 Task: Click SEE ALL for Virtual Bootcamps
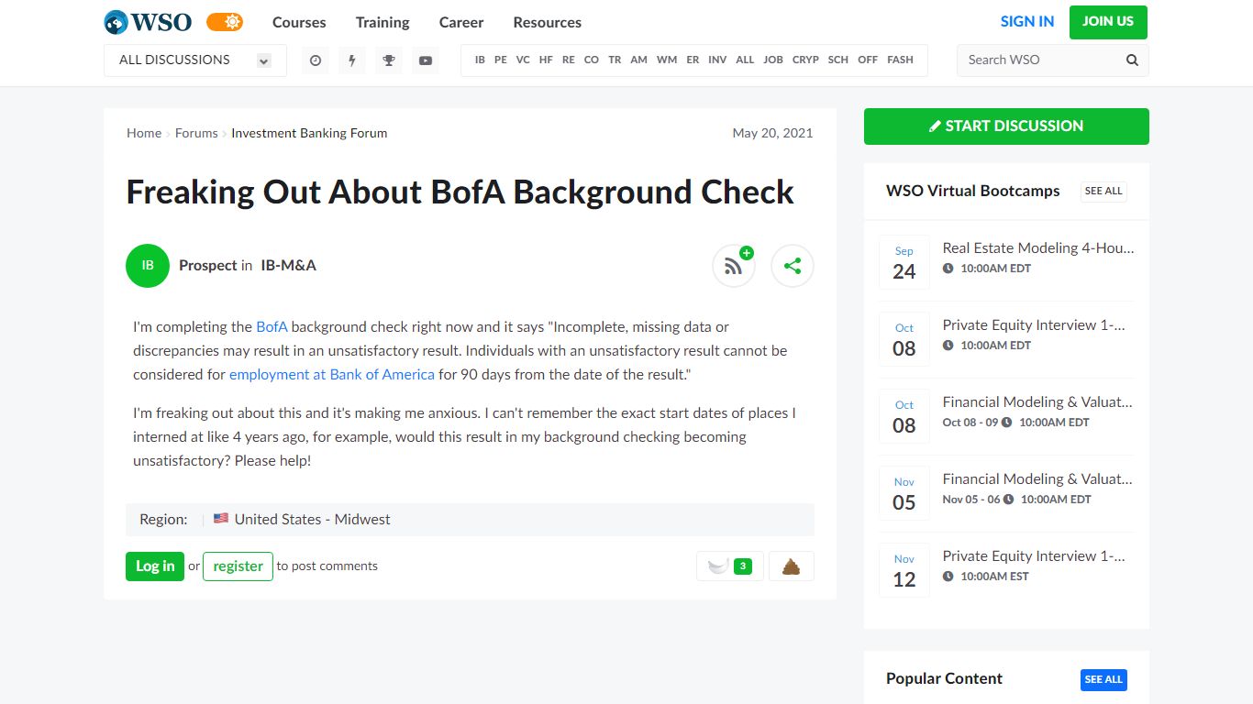(x=1103, y=191)
